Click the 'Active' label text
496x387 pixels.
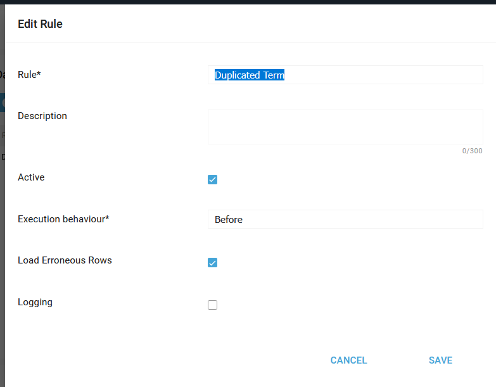click(31, 177)
